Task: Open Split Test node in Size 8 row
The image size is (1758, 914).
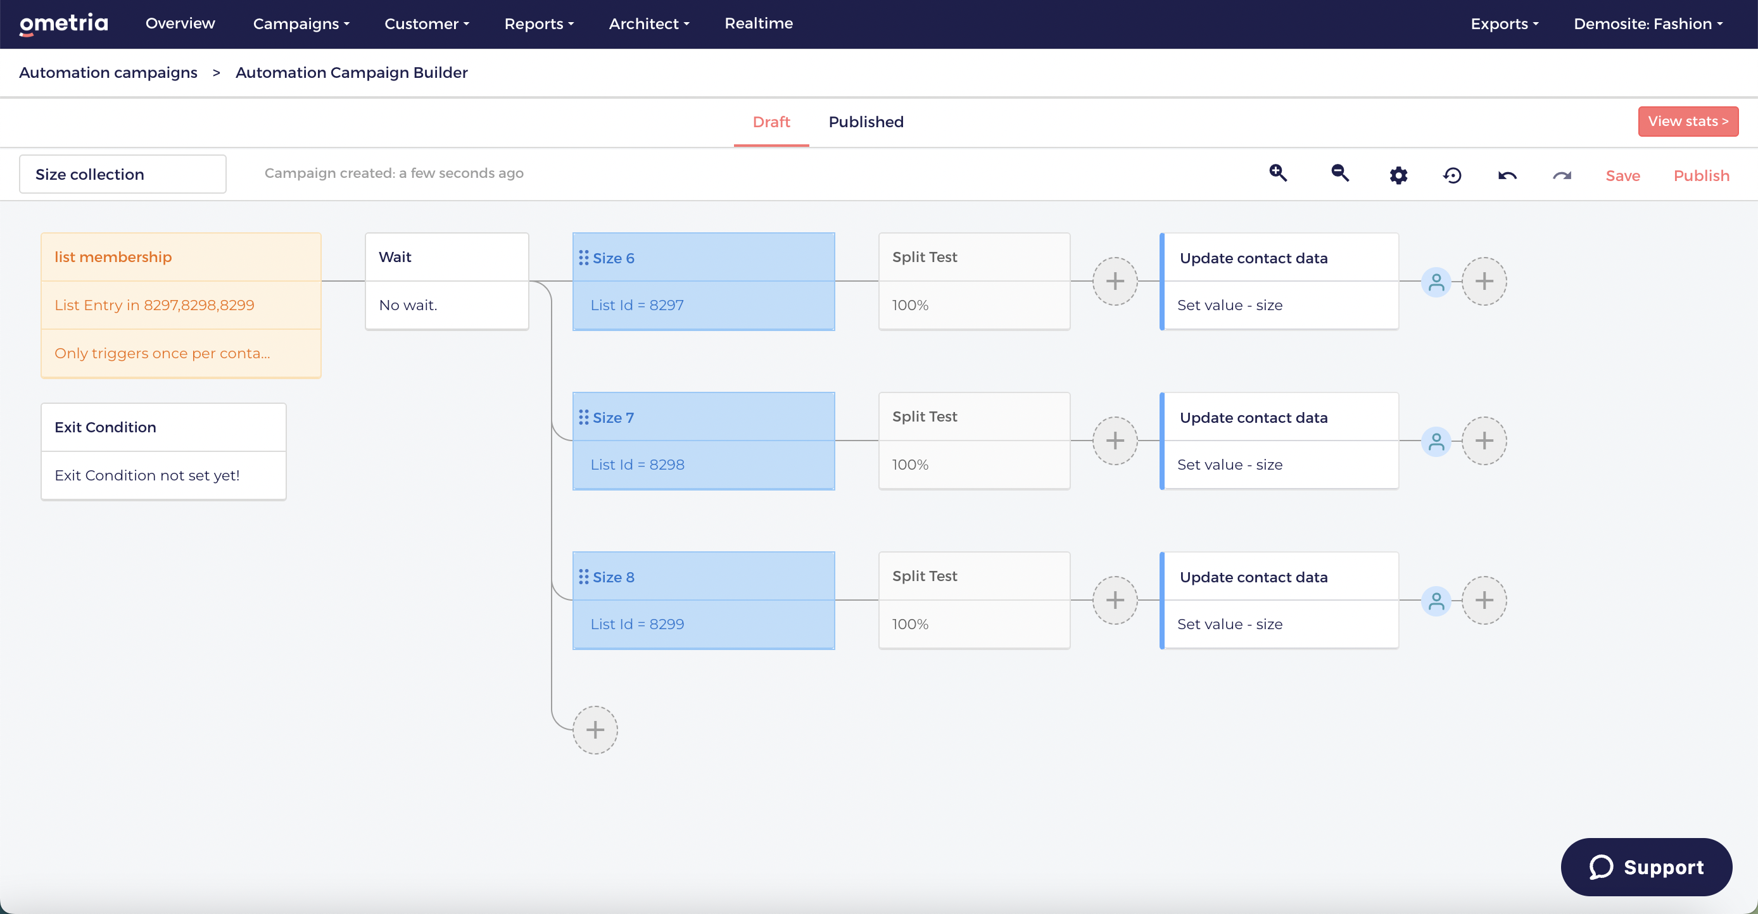Action: point(975,600)
